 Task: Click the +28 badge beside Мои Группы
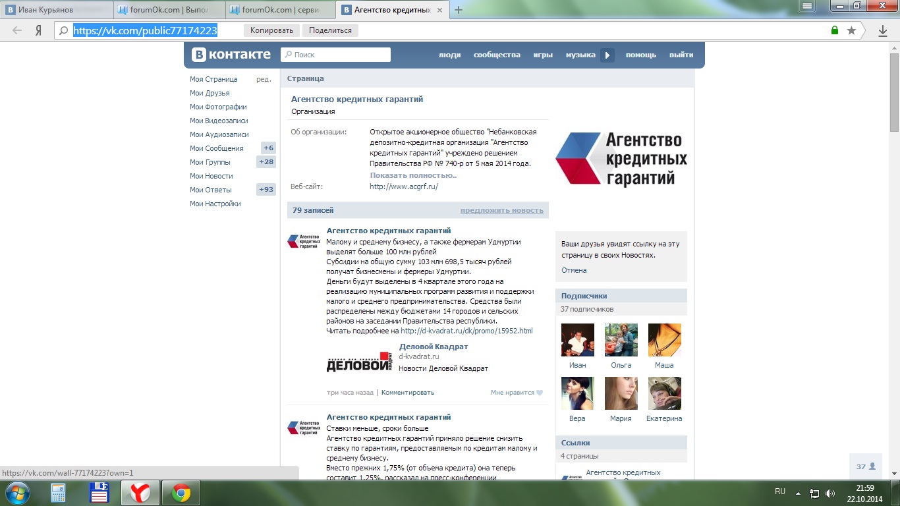point(266,162)
